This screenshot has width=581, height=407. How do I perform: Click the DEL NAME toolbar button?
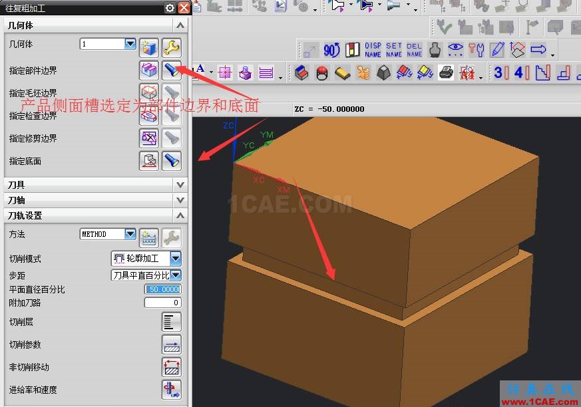[x=414, y=50]
